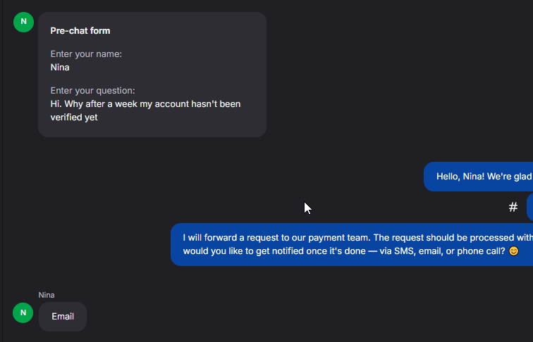Click Nina's avatar beside the Email message
The image size is (533, 342).
coord(23,312)
